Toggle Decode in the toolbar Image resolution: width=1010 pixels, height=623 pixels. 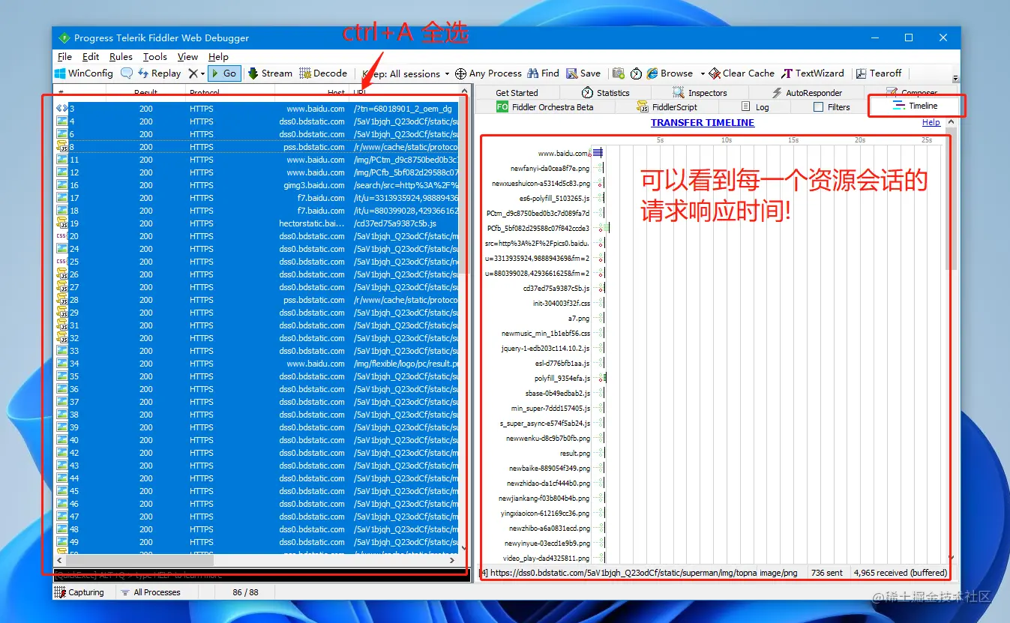(323, 73)
